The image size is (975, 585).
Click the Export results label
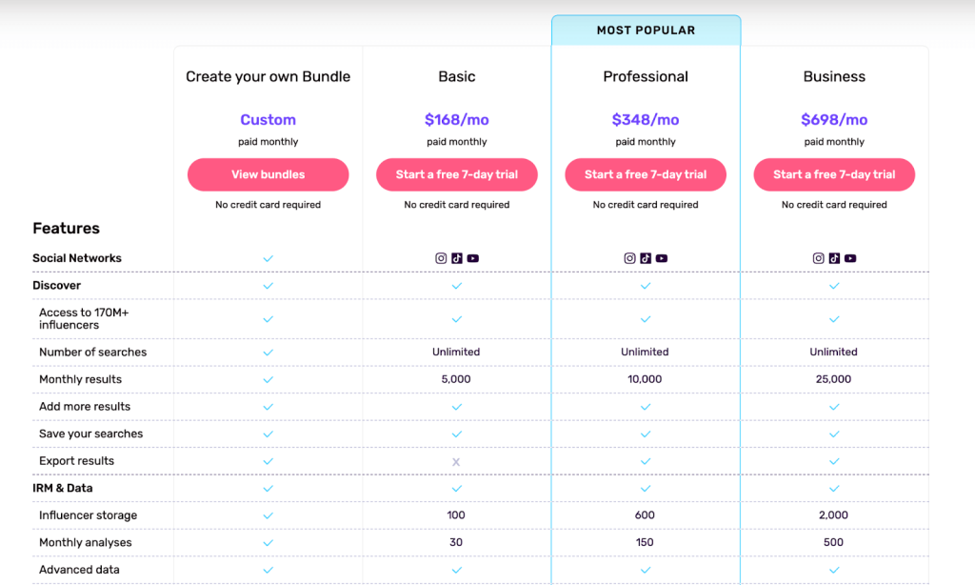76,461
